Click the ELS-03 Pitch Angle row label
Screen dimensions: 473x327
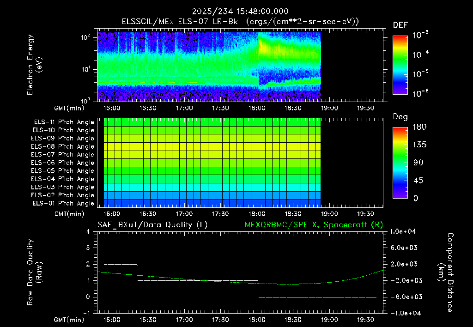pyautogui.click(x=62, y=188)
